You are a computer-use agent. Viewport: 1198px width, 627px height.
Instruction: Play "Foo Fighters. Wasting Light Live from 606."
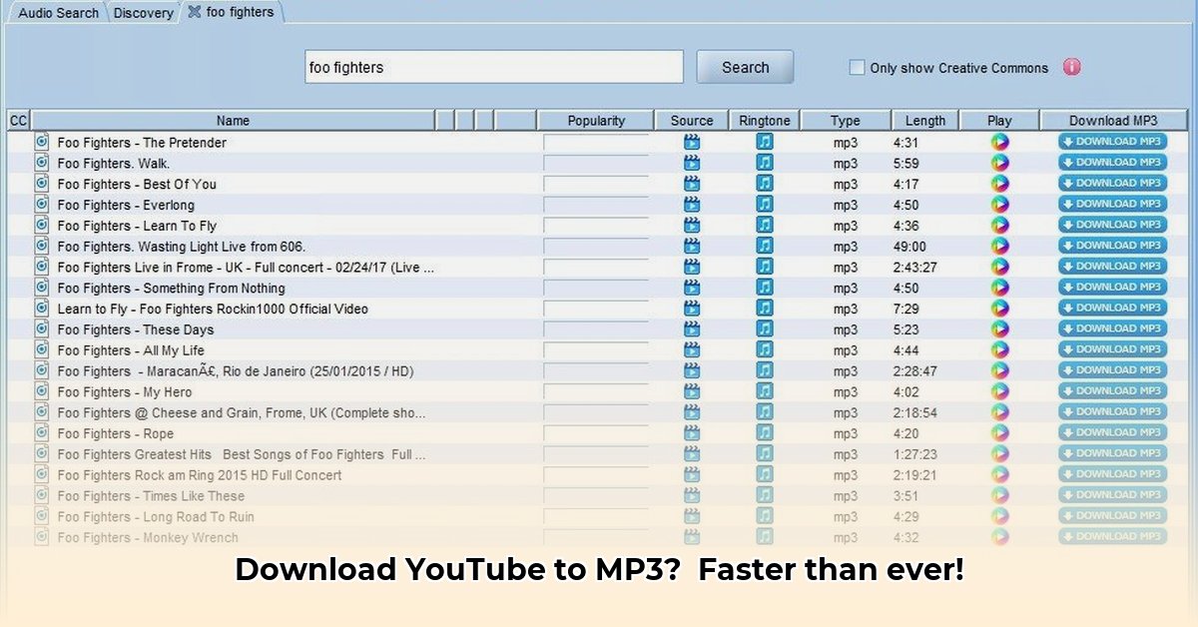998,246
